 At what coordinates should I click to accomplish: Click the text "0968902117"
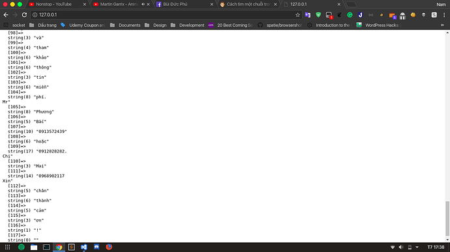52,176
